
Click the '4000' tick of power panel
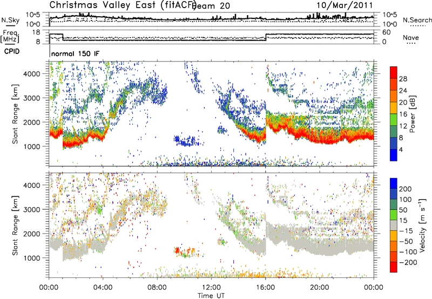(31, 74)
